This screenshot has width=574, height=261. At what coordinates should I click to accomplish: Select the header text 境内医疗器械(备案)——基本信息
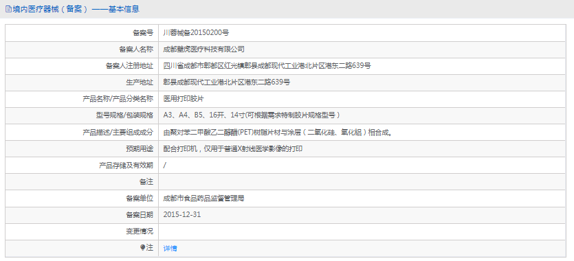[x=76, y=10]
